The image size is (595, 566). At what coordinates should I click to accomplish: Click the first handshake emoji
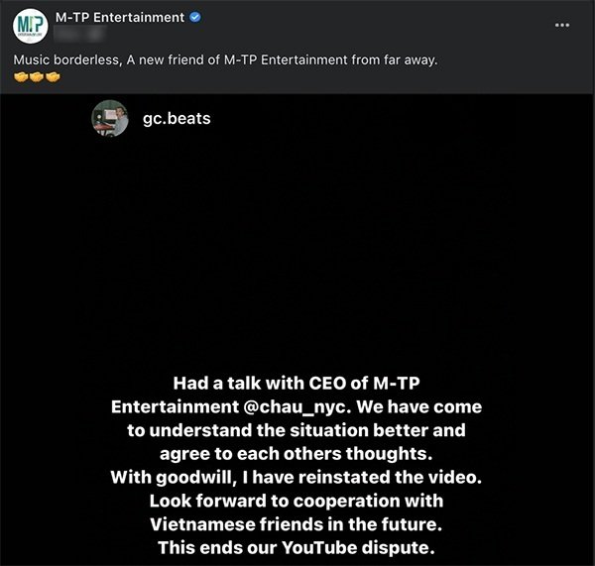click(x=21, y=77)
